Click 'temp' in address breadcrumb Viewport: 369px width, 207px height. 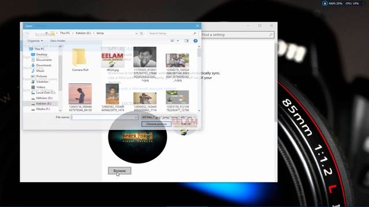100,33
